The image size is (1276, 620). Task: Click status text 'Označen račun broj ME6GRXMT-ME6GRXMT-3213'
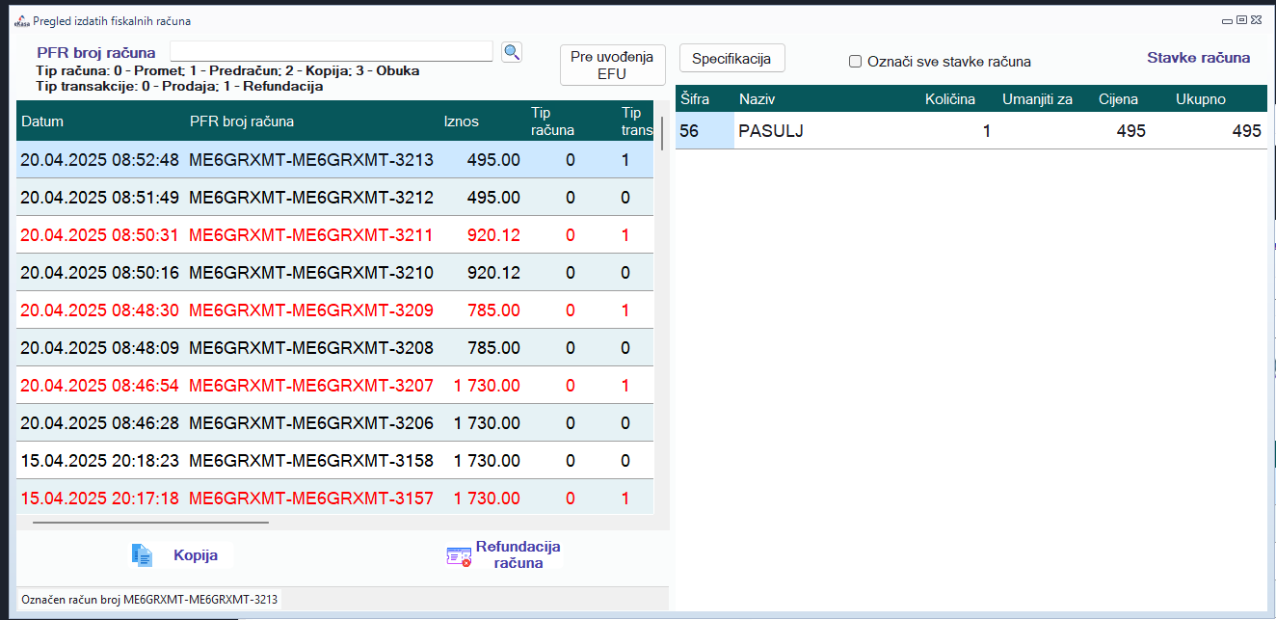tap(149, 600)
